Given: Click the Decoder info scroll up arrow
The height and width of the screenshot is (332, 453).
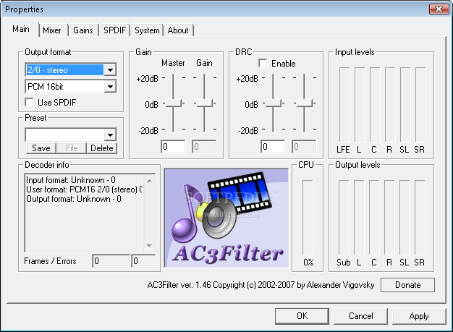Looking at the screenshot, I should tap(149, 181).
